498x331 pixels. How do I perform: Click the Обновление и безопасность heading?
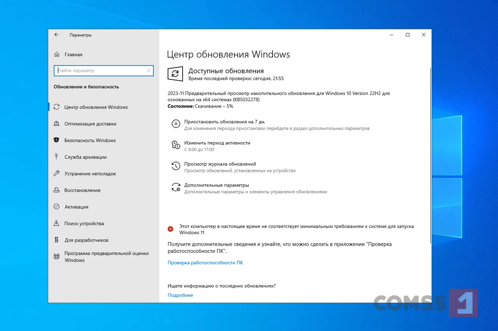[86, 87]
